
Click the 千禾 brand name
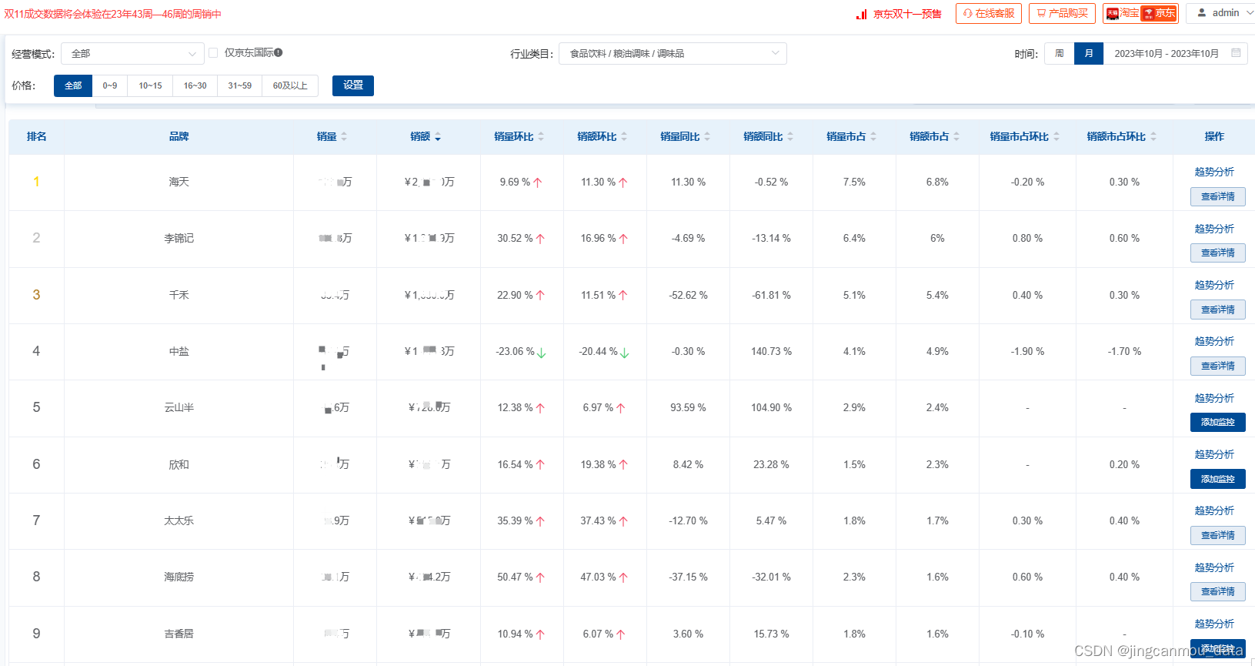coord(179,295)
